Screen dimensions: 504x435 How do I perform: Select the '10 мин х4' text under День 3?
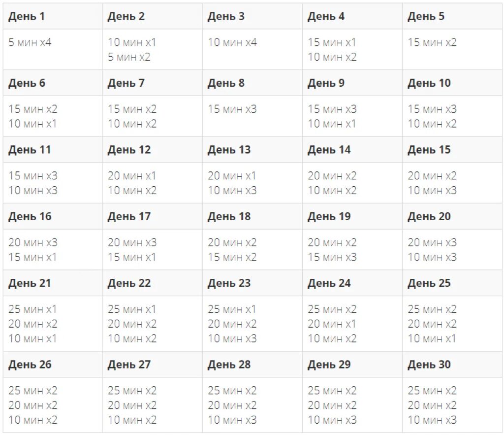(x=232, y=42)
